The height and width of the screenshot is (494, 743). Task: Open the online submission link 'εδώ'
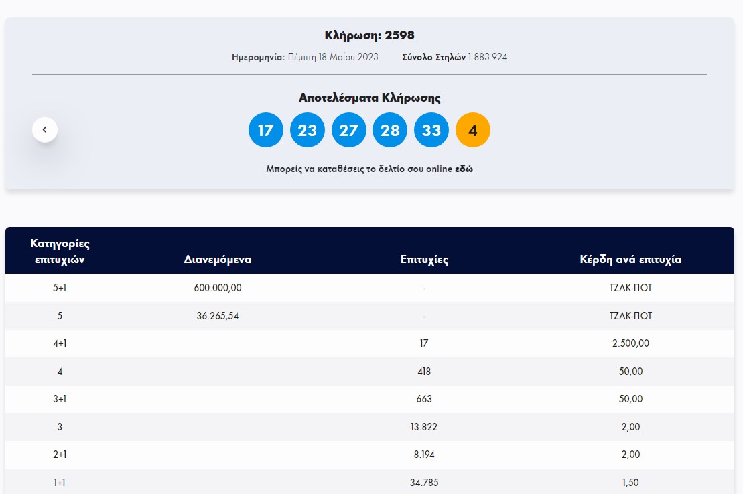click(x=464, y=169)
